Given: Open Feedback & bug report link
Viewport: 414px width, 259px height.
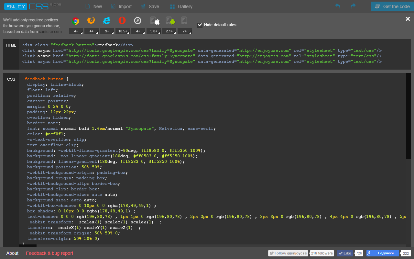Looking at the screenshot, I should click(49, 253).
